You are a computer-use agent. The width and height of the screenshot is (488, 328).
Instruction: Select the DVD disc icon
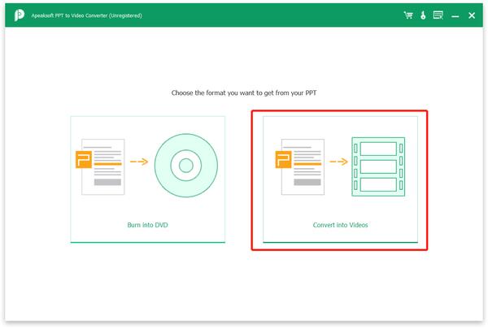(186, 166)
